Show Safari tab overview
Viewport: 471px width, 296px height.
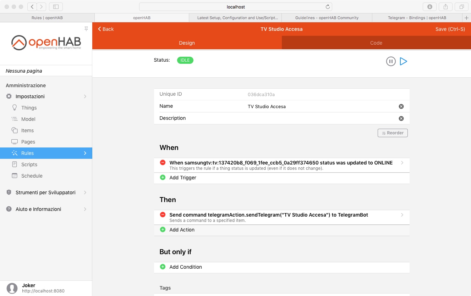(461, 7)
